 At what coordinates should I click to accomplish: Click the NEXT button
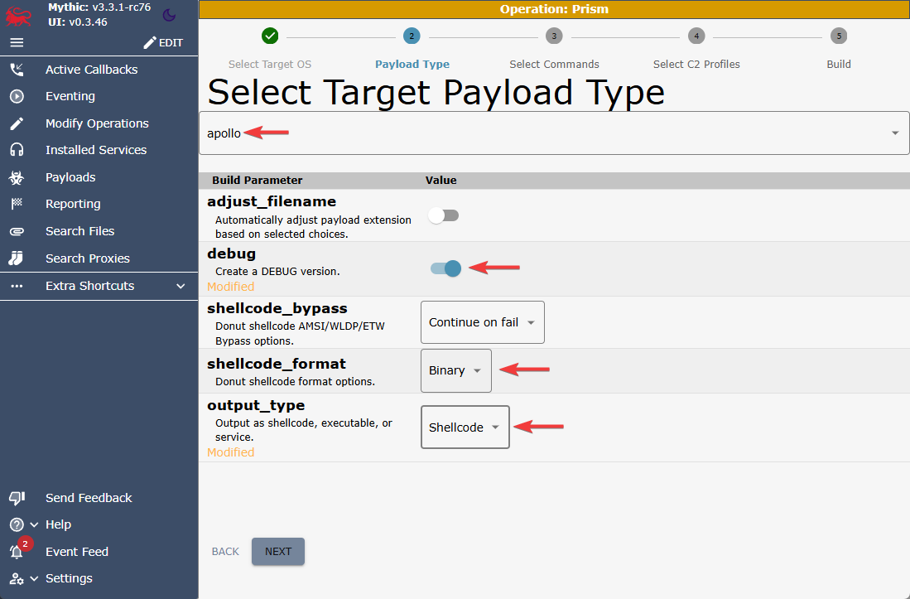pos(278,552)
